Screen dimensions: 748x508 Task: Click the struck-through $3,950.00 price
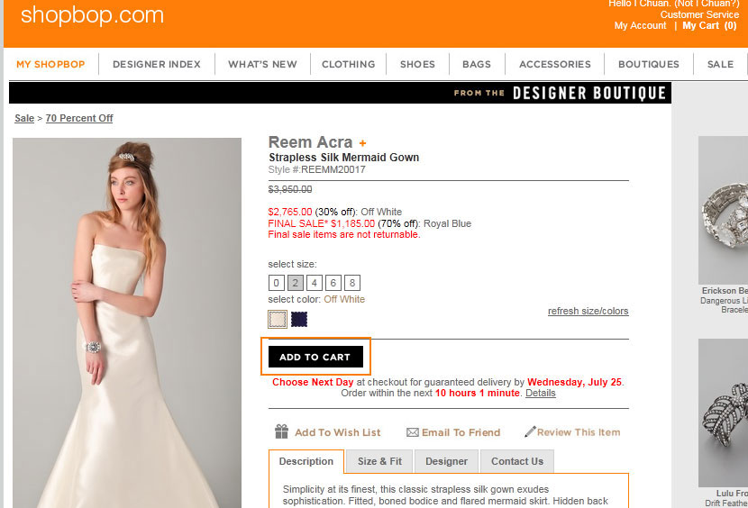290,189
